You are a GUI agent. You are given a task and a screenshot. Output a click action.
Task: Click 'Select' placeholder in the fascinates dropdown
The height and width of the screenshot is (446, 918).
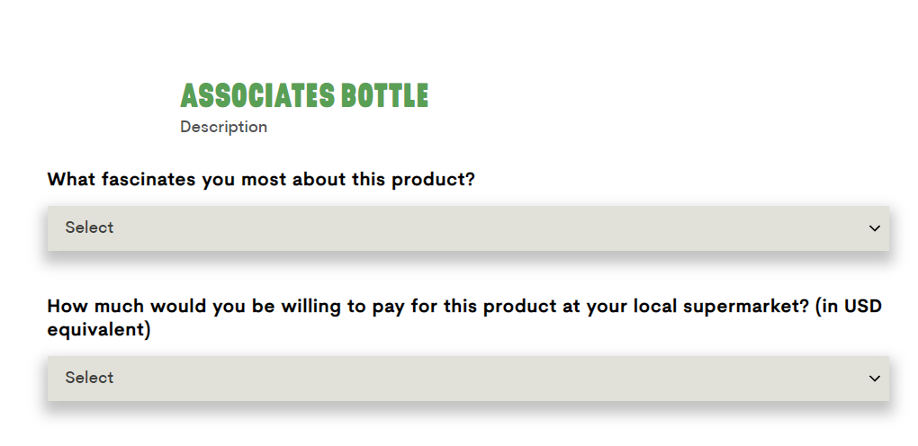click(89, 227)
